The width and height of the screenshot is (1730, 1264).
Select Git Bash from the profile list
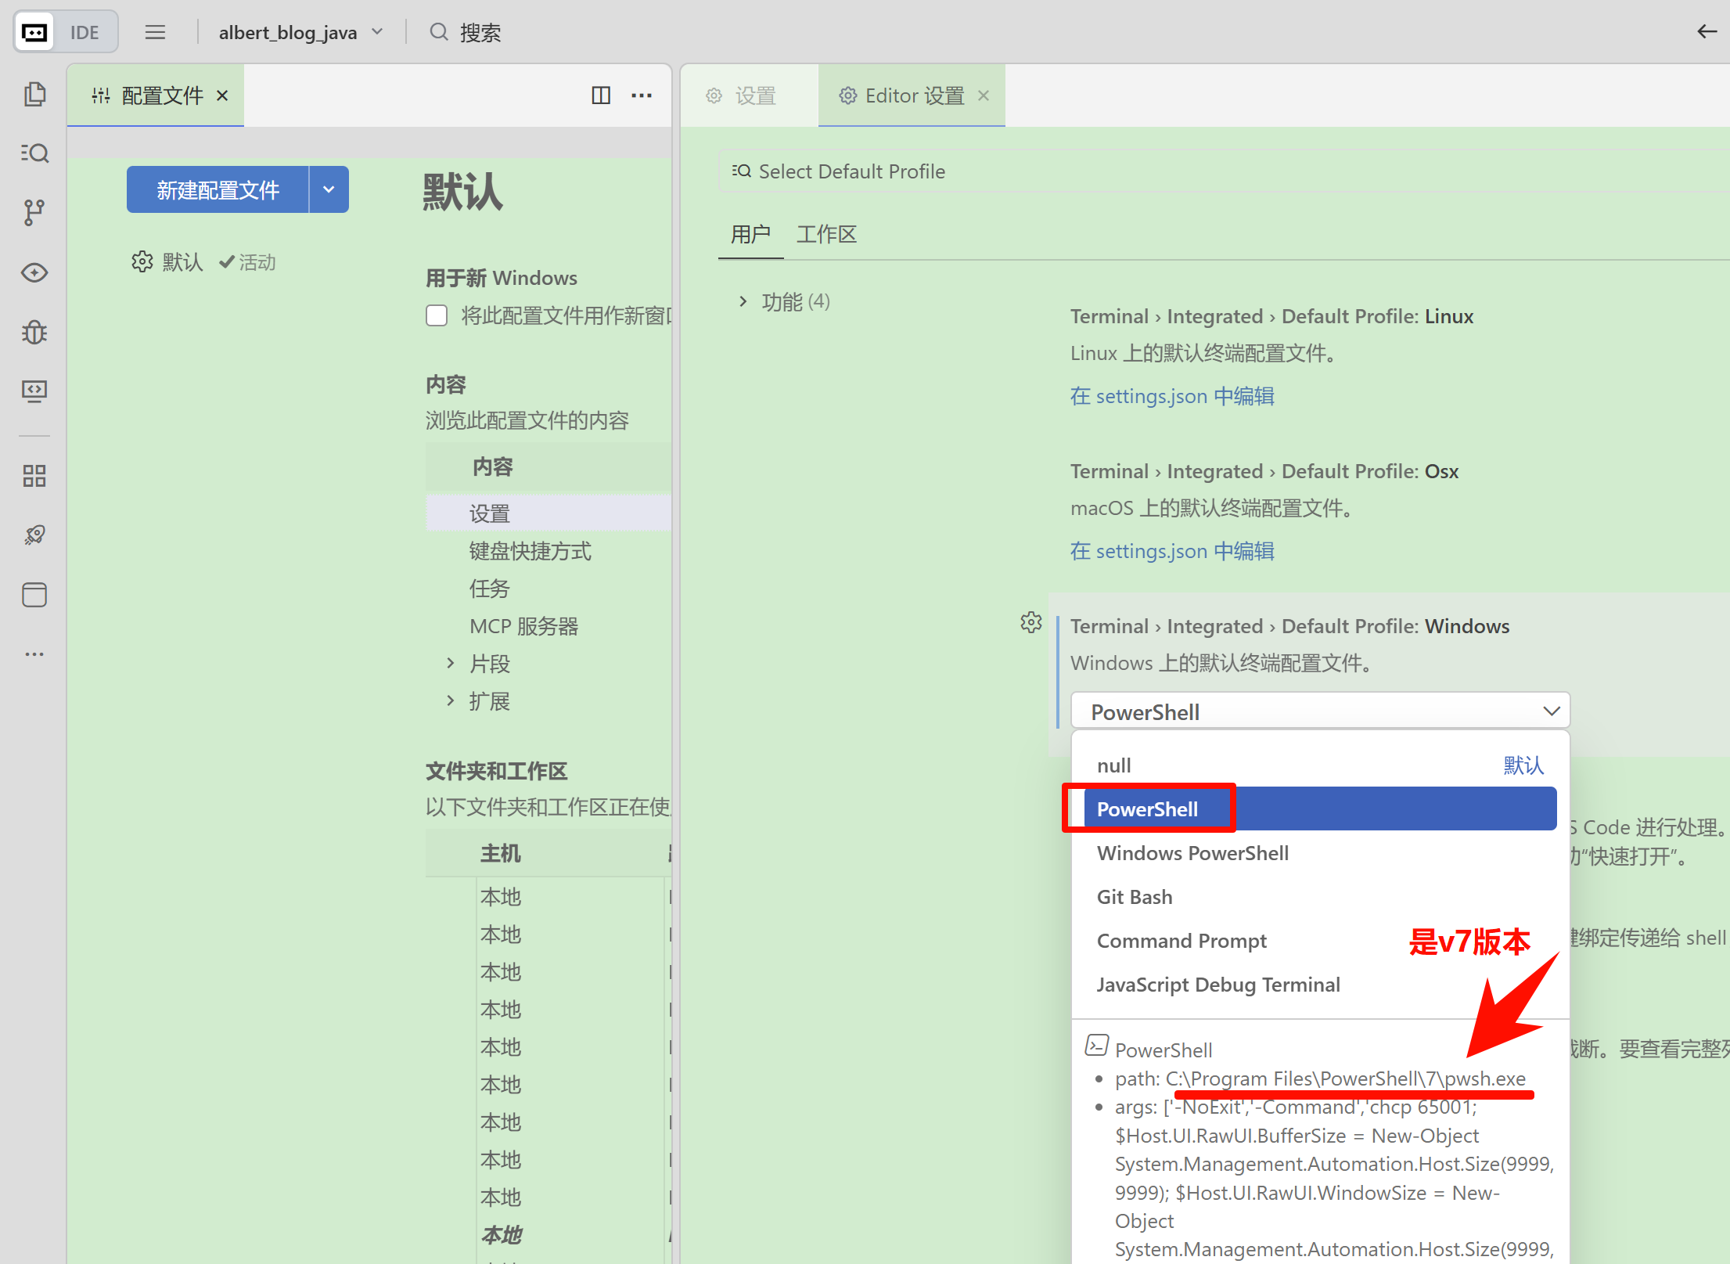1134,897
